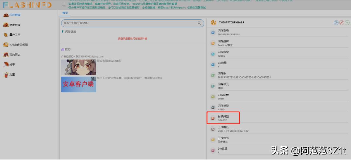Screen dimensions: 351x160
Task: Toggle the hamburger menu icon
Action: pos(64,5)
